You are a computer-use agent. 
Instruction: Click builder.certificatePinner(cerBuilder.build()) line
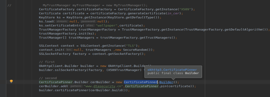[x=84, y=90]
